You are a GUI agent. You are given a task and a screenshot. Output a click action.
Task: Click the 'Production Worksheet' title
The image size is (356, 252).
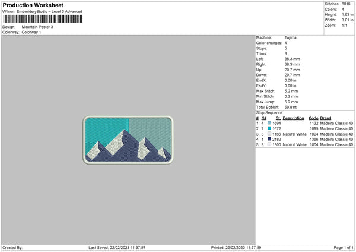click(33, 5)
